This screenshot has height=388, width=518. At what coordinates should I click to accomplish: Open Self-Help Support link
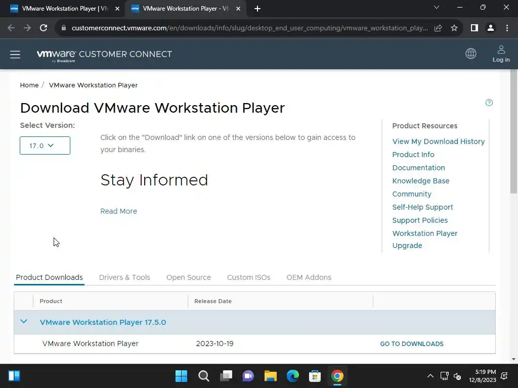pos(422,207)
